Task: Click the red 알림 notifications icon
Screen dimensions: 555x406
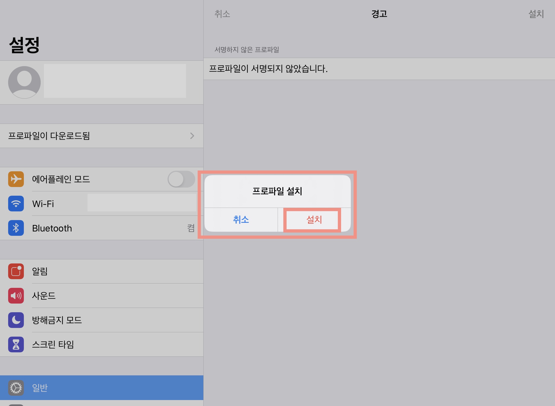Action: coord(16,271)
